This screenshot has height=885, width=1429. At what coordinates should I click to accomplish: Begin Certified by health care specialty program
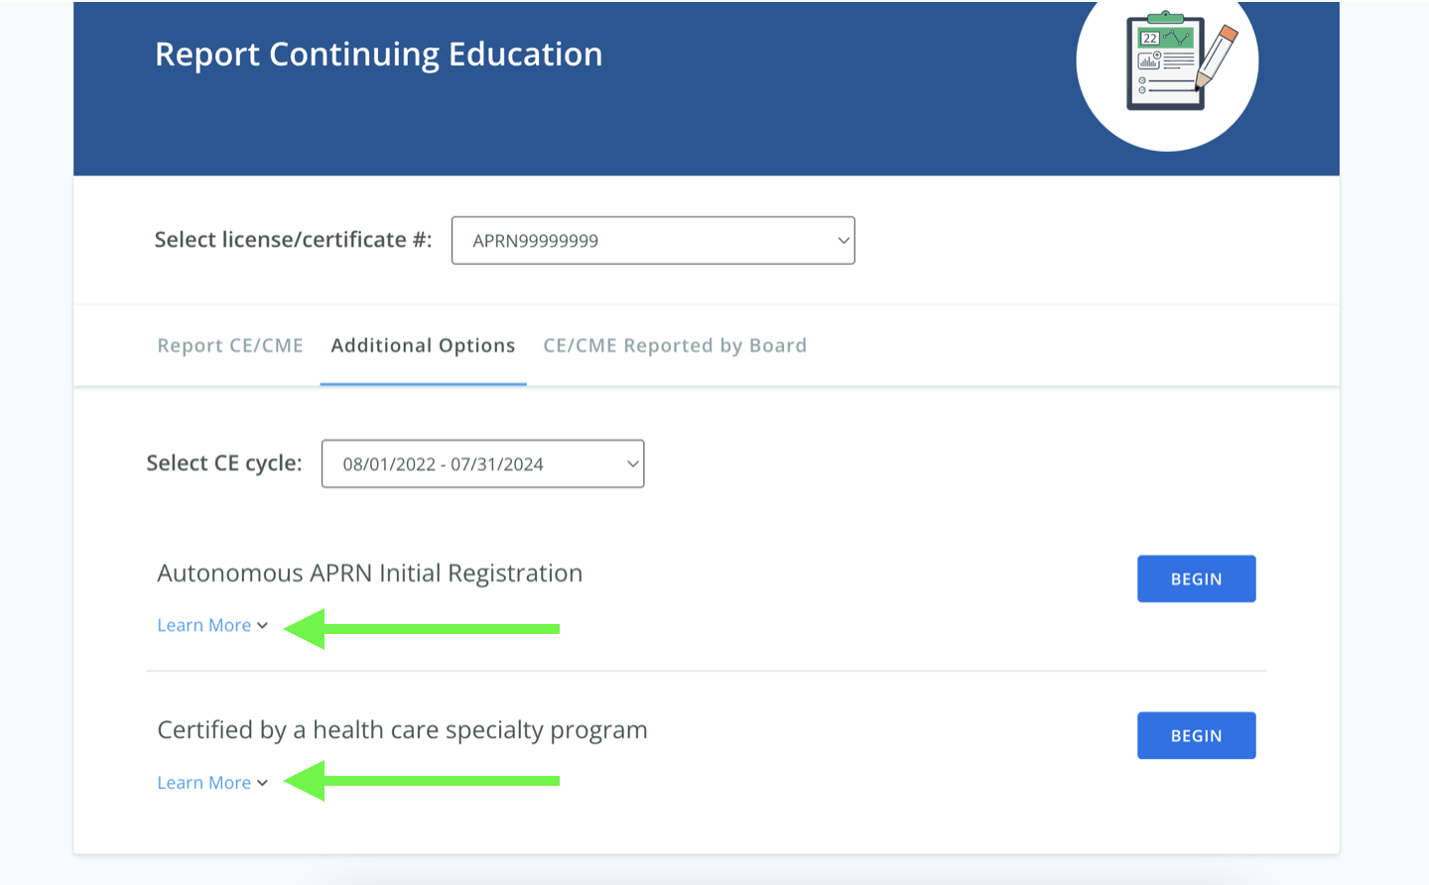(x=1196, y=736)
